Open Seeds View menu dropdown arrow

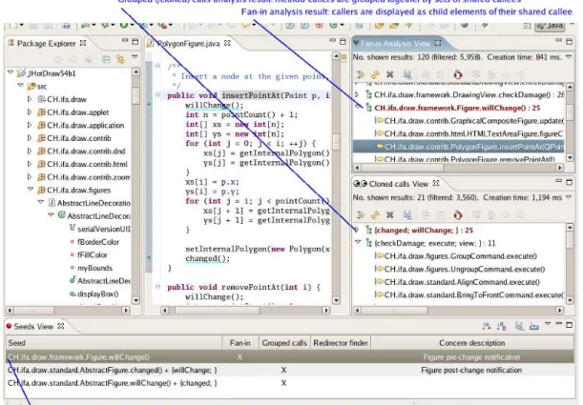548,324
